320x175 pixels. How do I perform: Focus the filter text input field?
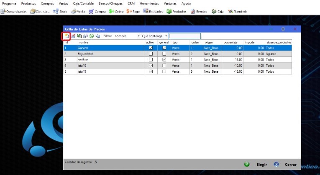click(185, 36)
